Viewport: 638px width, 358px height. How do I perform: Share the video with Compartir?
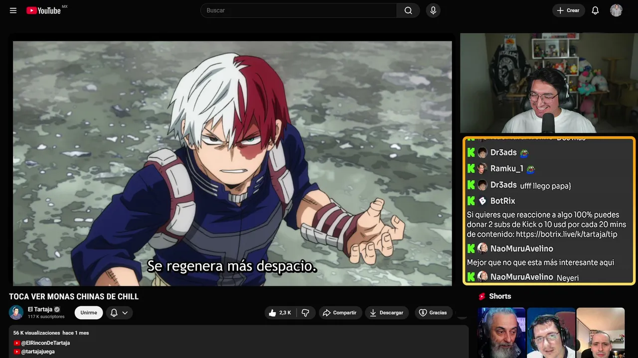tap(339, 313)
